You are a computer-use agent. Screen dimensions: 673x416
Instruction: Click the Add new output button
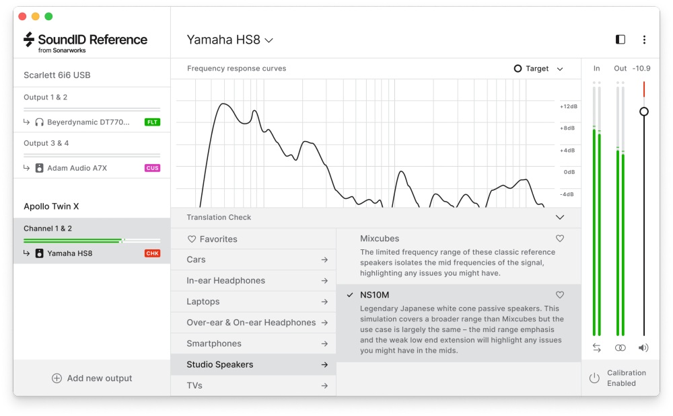coord(92,378)
